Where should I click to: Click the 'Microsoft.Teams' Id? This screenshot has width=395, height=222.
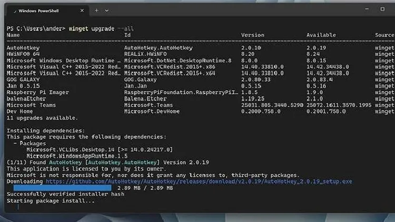[x=149, y=105]
